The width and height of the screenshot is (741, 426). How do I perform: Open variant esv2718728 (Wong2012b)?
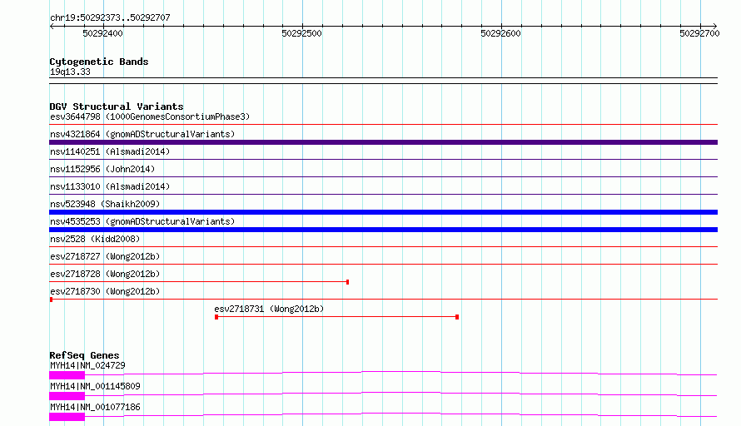point(105,274)
